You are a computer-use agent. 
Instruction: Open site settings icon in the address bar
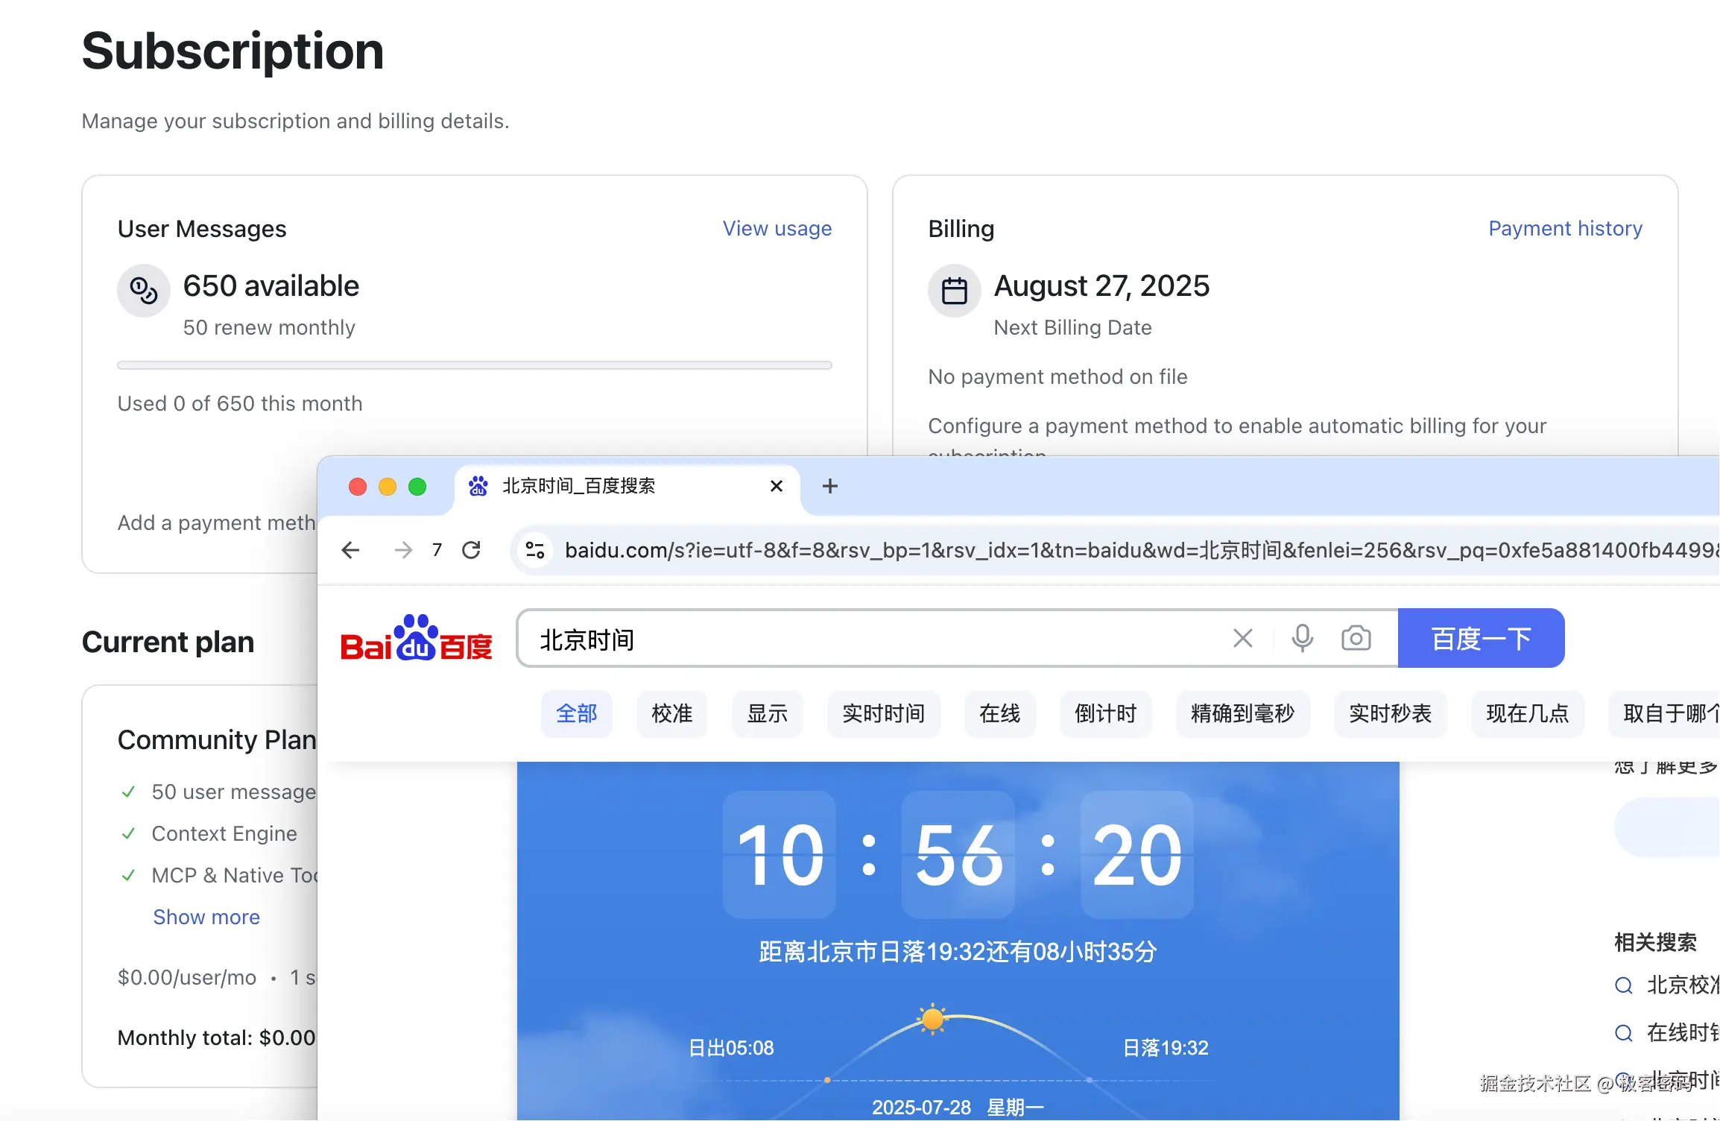coord(534,550)
